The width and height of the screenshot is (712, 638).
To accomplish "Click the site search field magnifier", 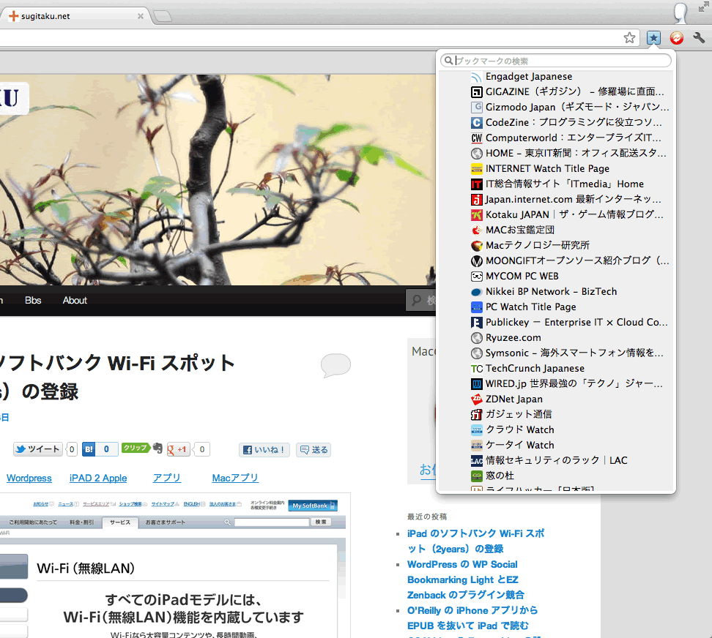I will pos(416,300).
